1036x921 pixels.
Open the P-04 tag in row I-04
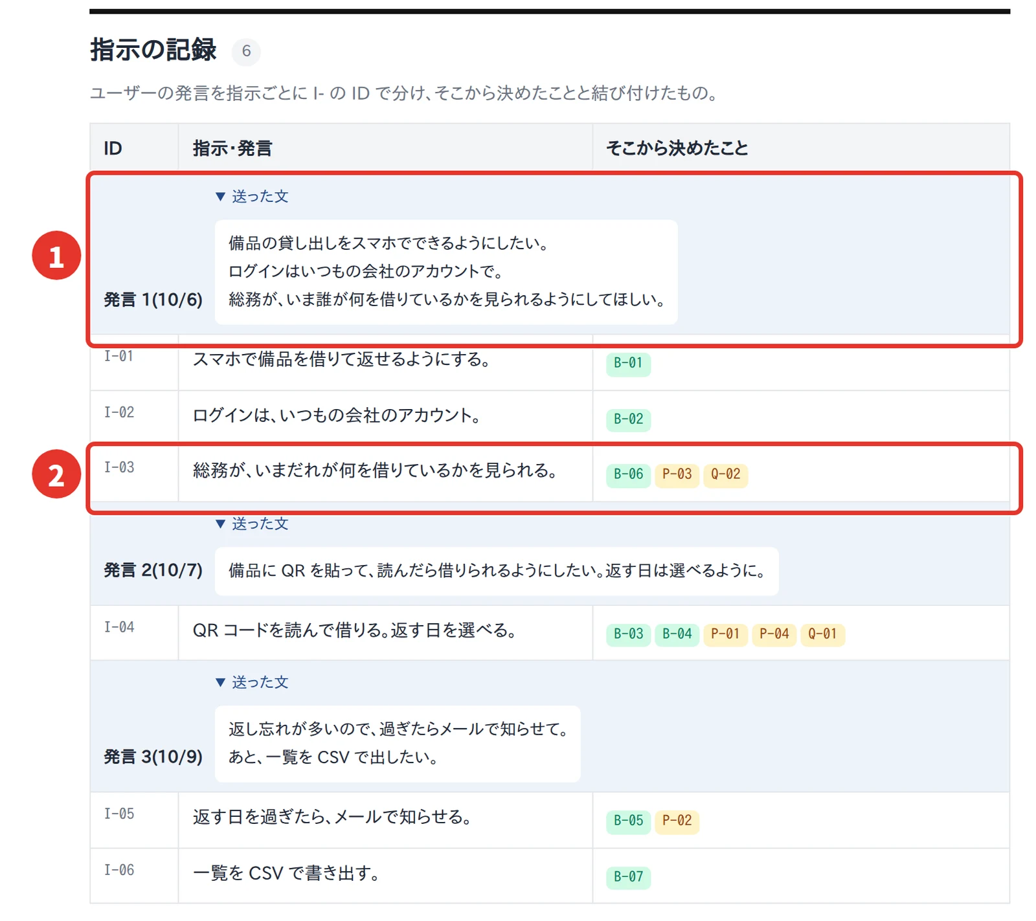(x=774, y=634)
